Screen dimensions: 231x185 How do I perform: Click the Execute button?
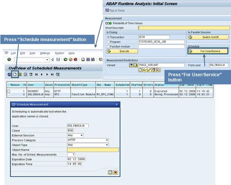pos(122,51)
